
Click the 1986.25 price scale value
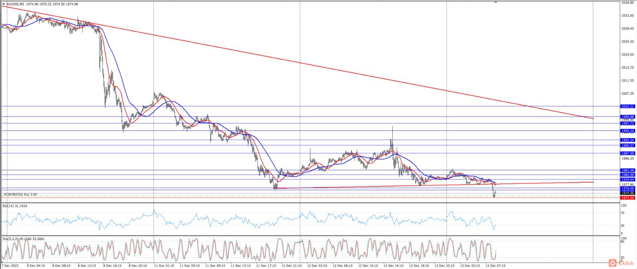(628, 158)
